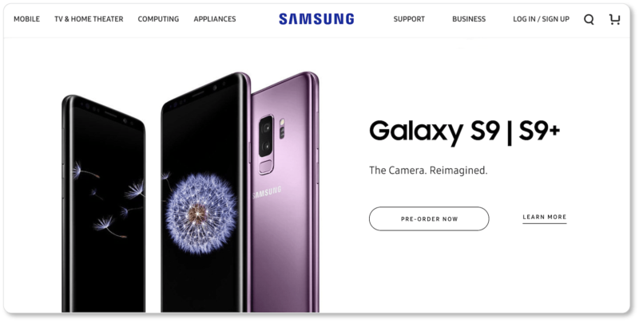Click the dandelion on center phone screen

(201, 213)
